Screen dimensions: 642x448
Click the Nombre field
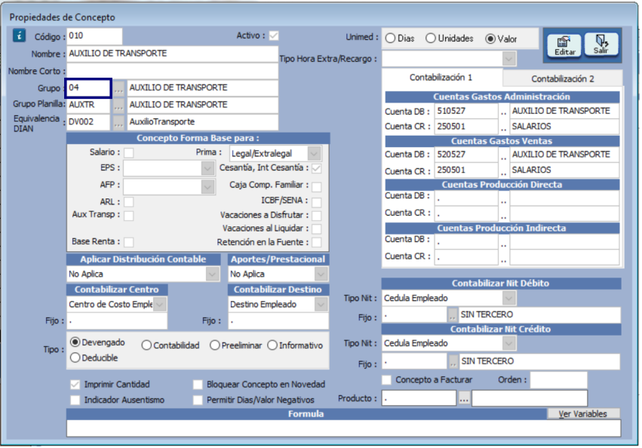point(172,54)
